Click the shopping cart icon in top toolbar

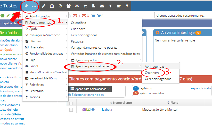pyautogui.click(x=85, y=6)
